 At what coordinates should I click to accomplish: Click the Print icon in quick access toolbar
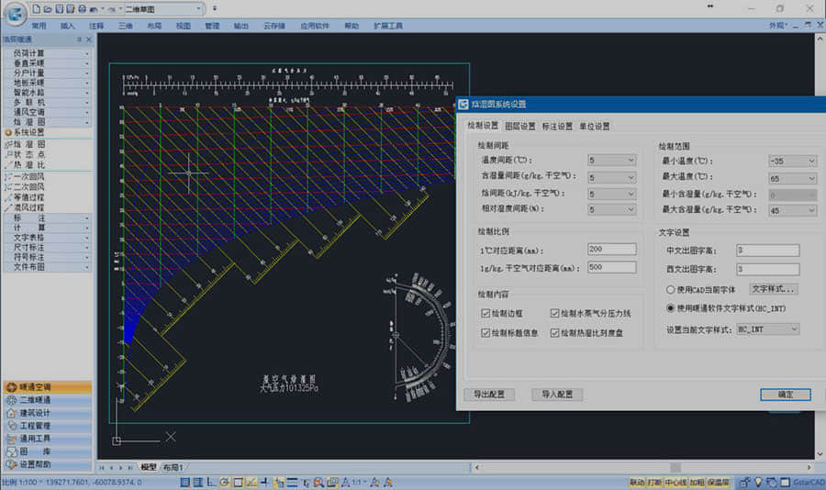[x=82, y=8]
